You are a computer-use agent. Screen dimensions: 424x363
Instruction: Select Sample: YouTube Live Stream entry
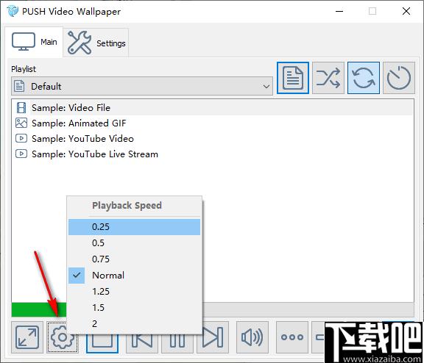coord(213,154)
